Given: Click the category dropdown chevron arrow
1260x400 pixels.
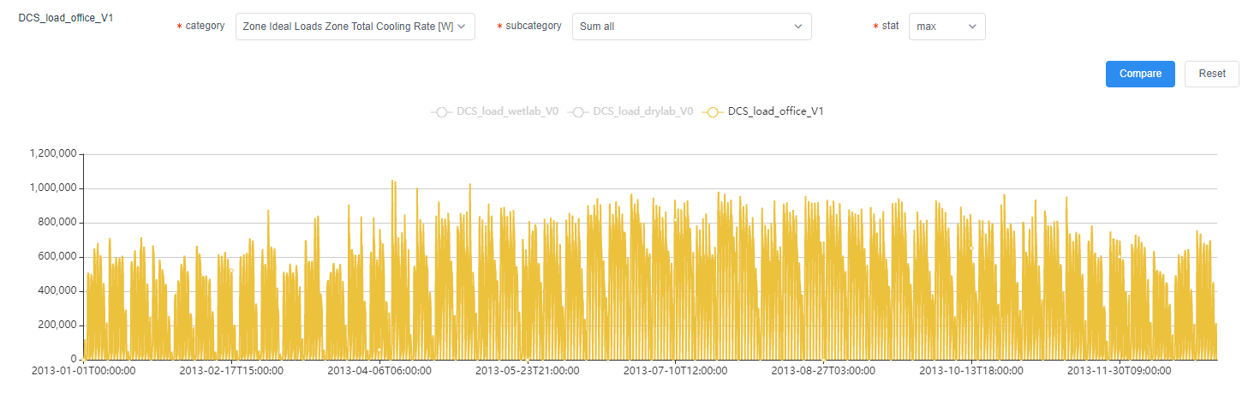Looking at the screenshot, I should (462, 27).
